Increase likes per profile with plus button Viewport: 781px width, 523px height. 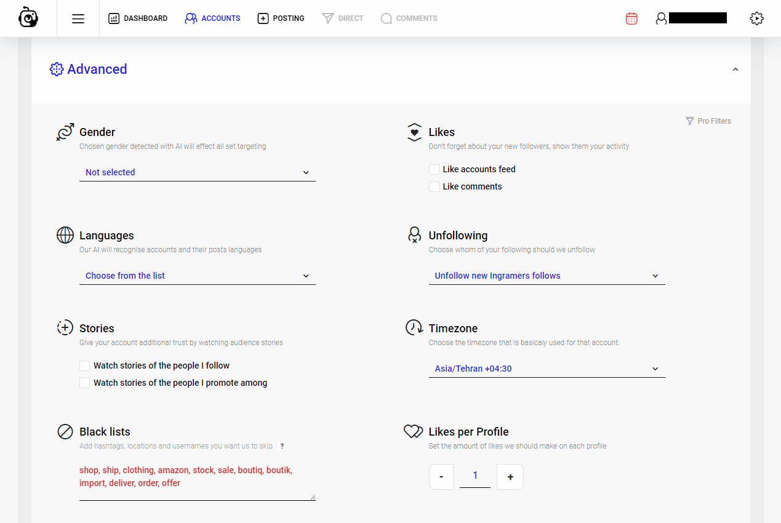(510, 477)
